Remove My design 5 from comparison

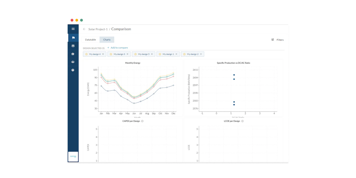(x=152, y=54)
